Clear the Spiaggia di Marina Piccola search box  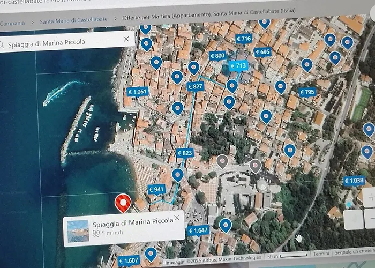tap(126, 39)
